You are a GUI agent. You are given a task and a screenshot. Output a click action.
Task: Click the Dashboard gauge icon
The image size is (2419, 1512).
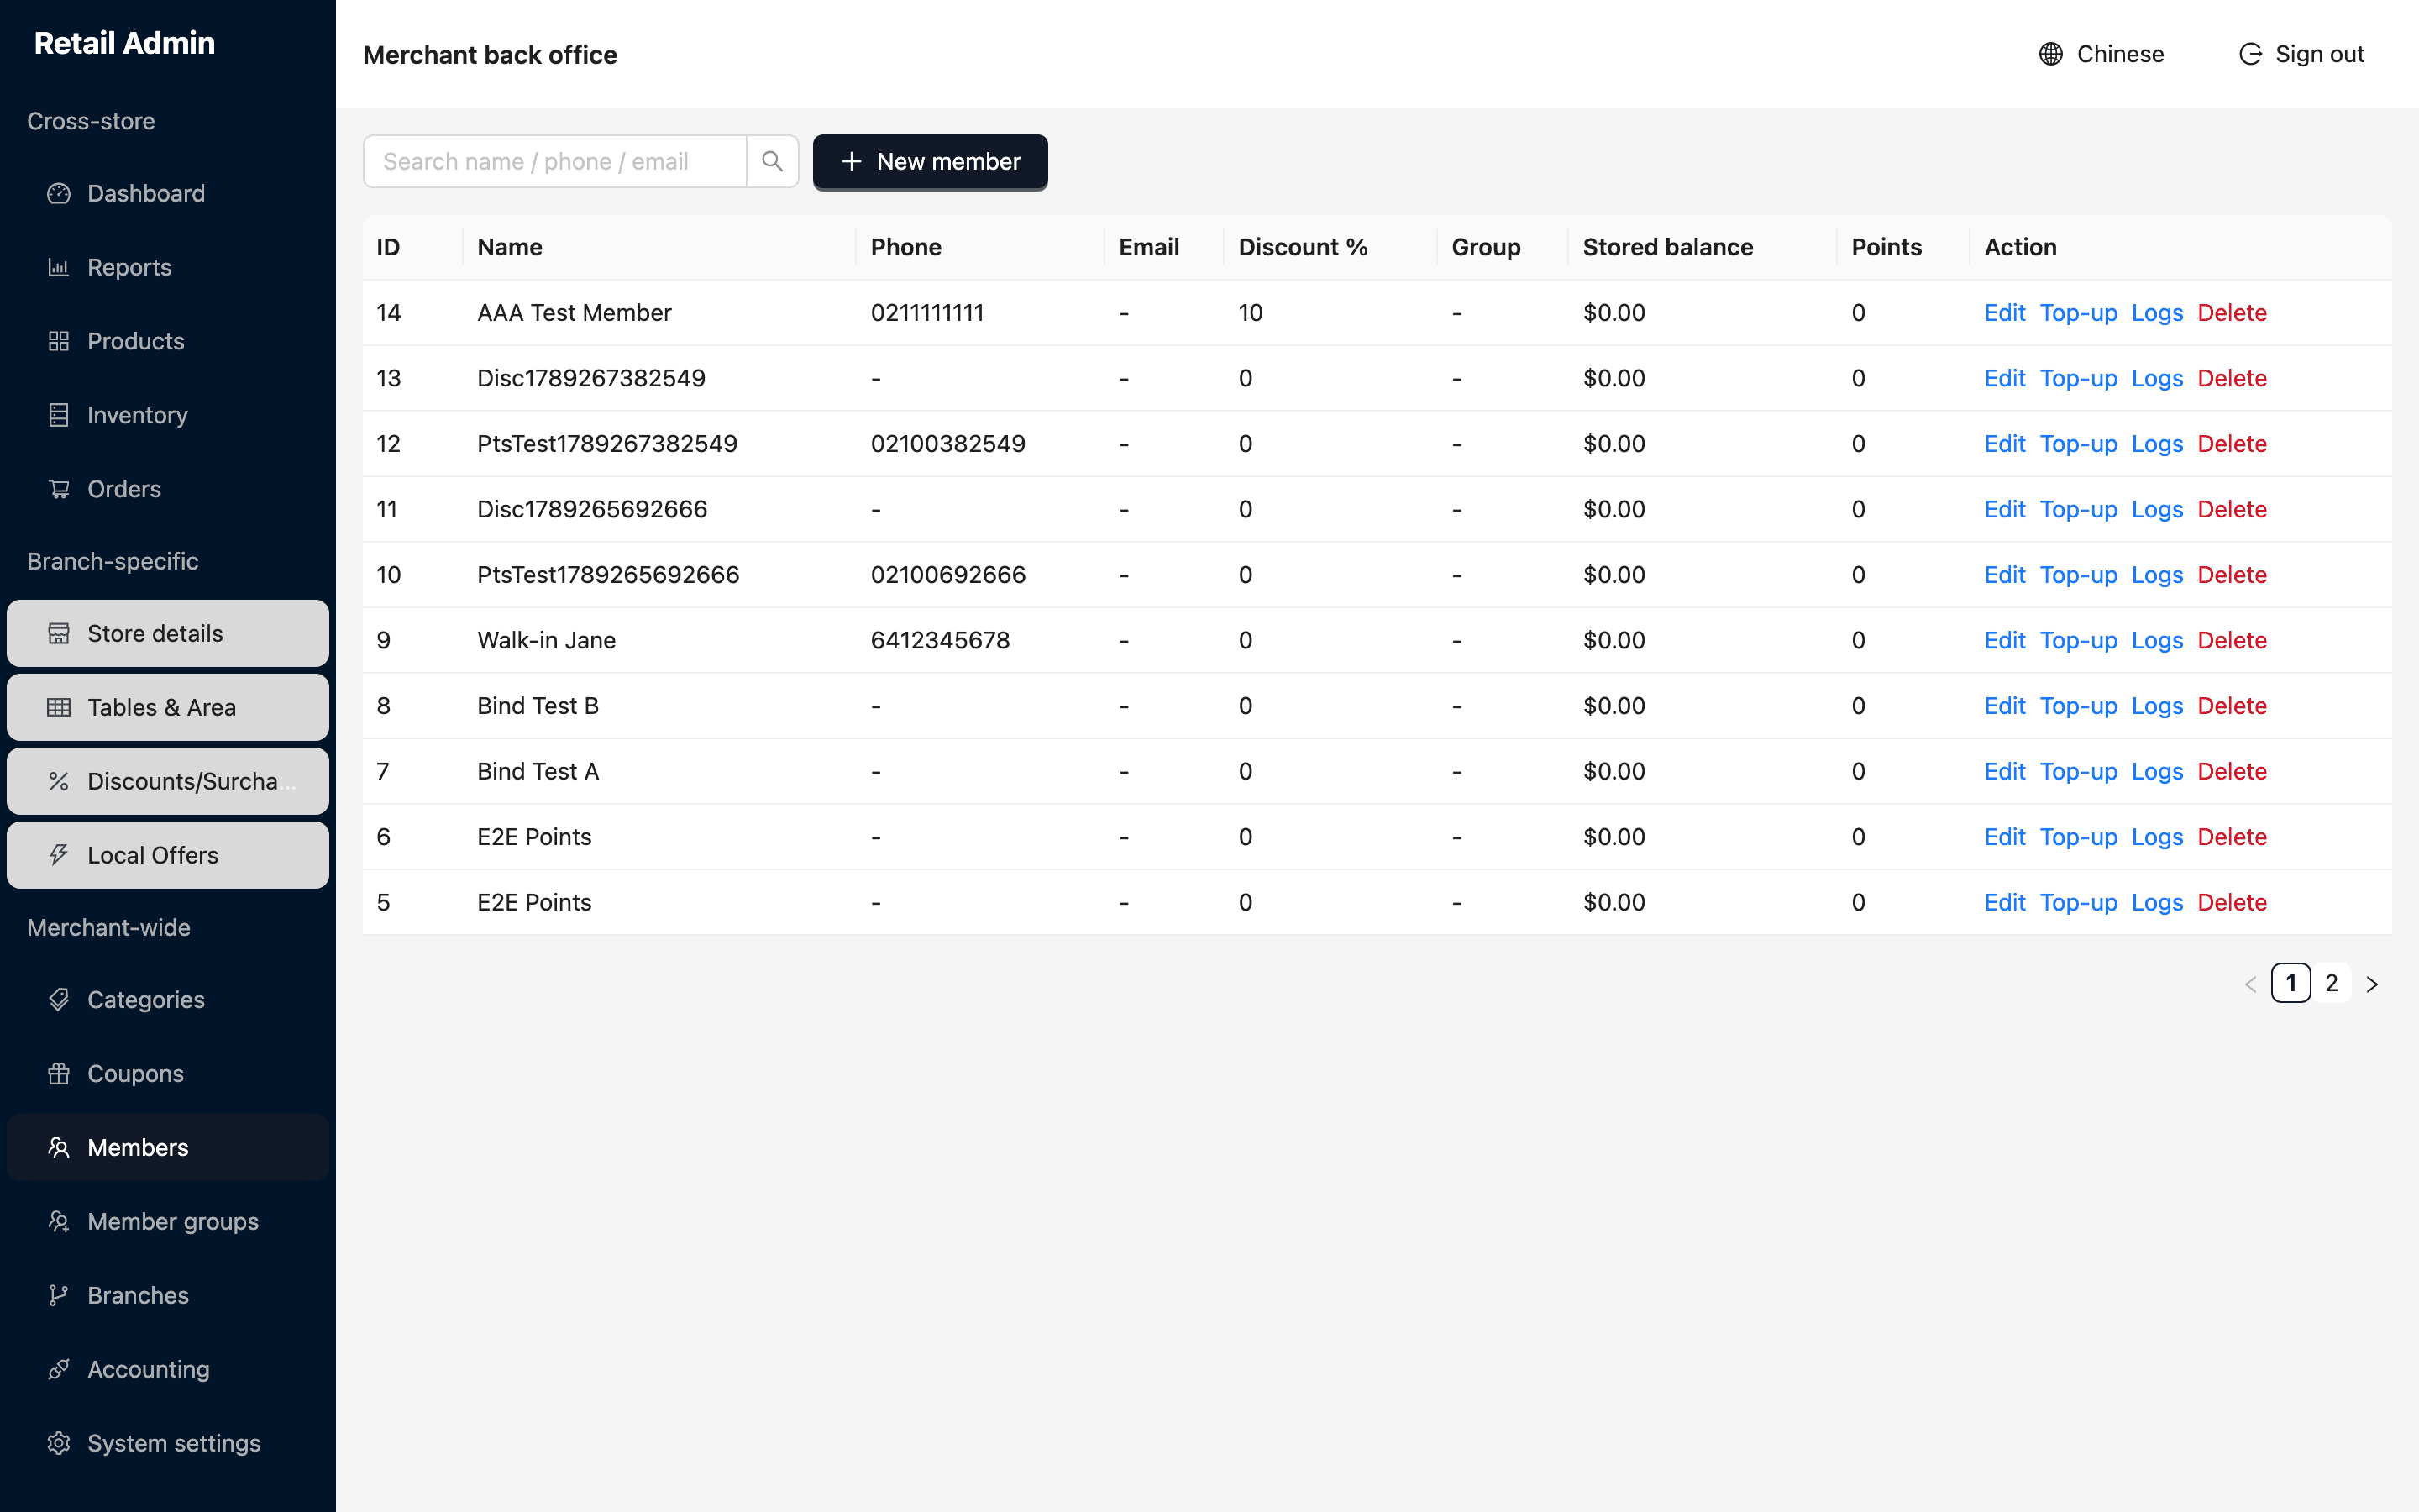pos(59,193)
